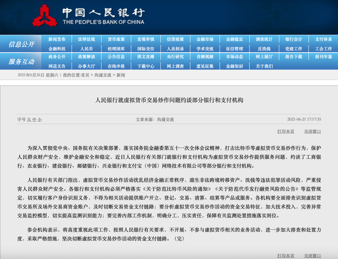The width and height of the screenshot is (338, 259).
Task: Open the 意见征集 menu item
Action: [x=205, y=66]
